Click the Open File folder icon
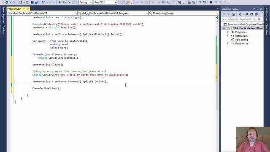Screen dimensions: 270x152 pos(27,3)
